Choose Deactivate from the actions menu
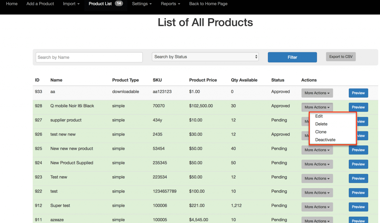This screenshot has width=380, height=223. pyautogui.click(x=325, y=140)
